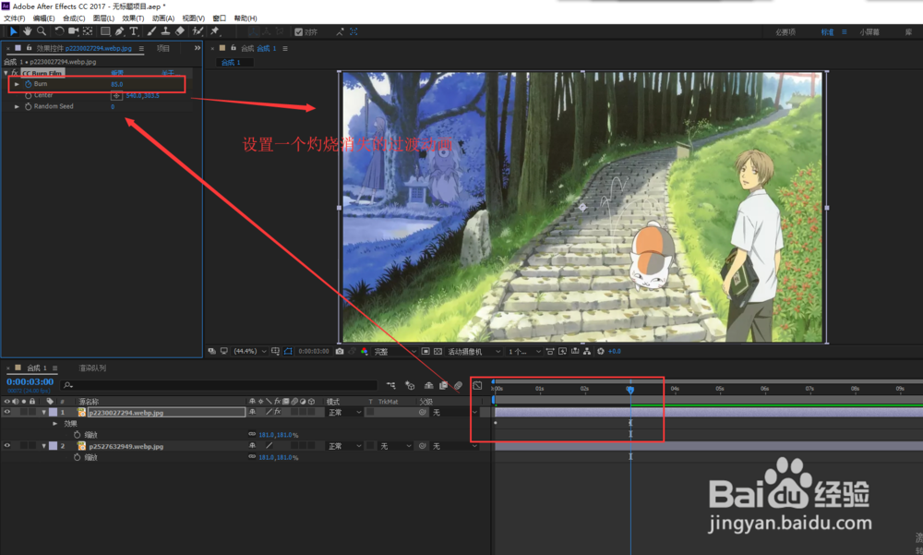Toggle the CC Burn Film fx switch
The height and width of the screenshot is (555, 923).
[15, 73]
